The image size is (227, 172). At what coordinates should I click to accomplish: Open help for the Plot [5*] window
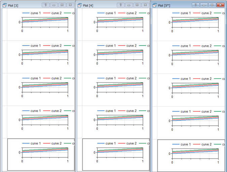(196, 5)
